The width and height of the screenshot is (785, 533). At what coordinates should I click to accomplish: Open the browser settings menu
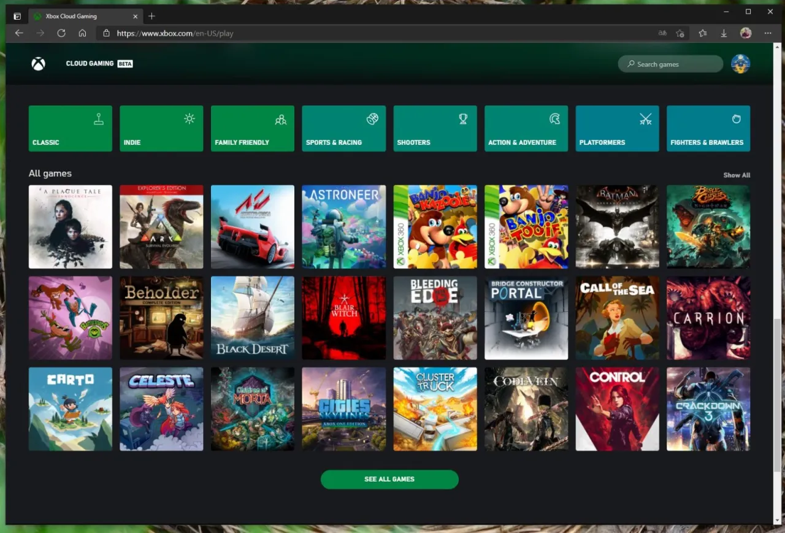[x=768, y=33]
